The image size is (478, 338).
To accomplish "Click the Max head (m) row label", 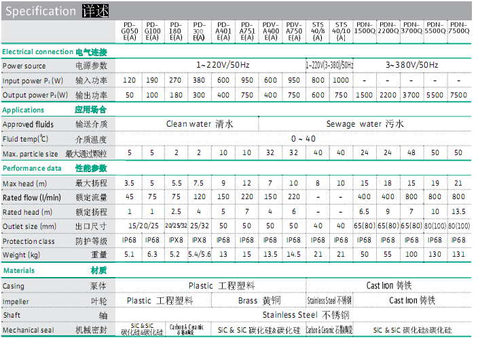I will tap(24, 184).
